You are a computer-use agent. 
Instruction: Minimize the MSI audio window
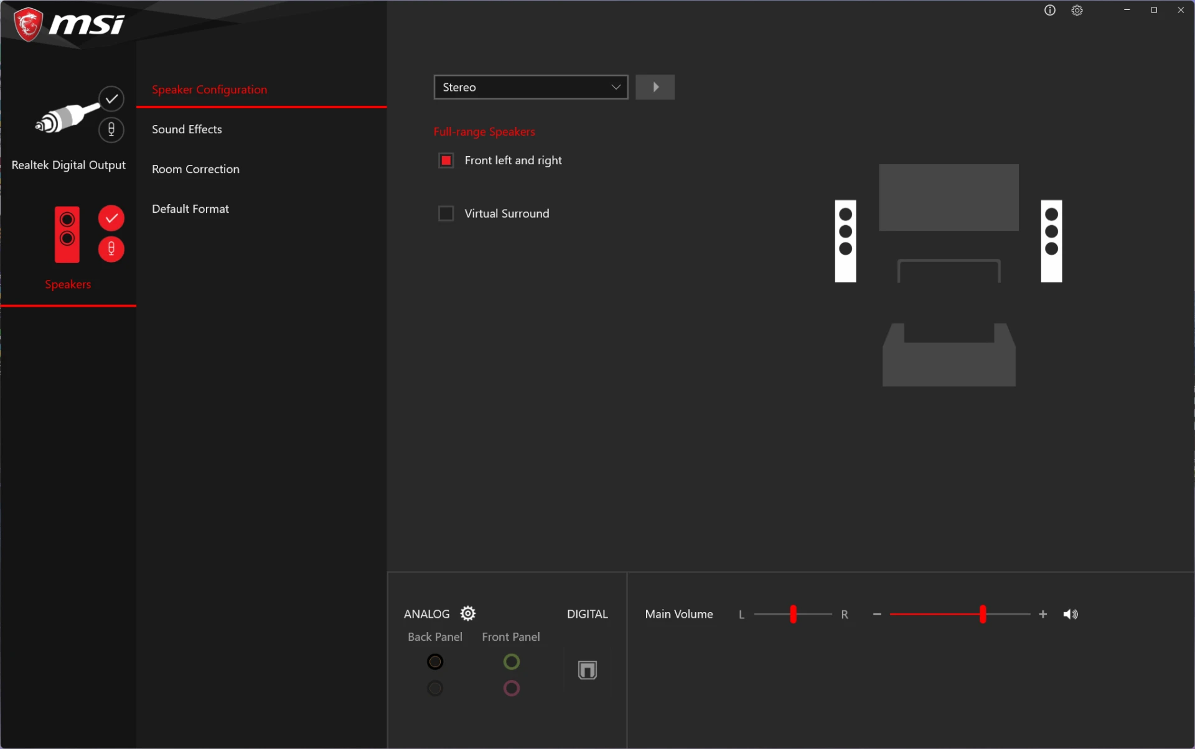click(x=1127, y=10)
